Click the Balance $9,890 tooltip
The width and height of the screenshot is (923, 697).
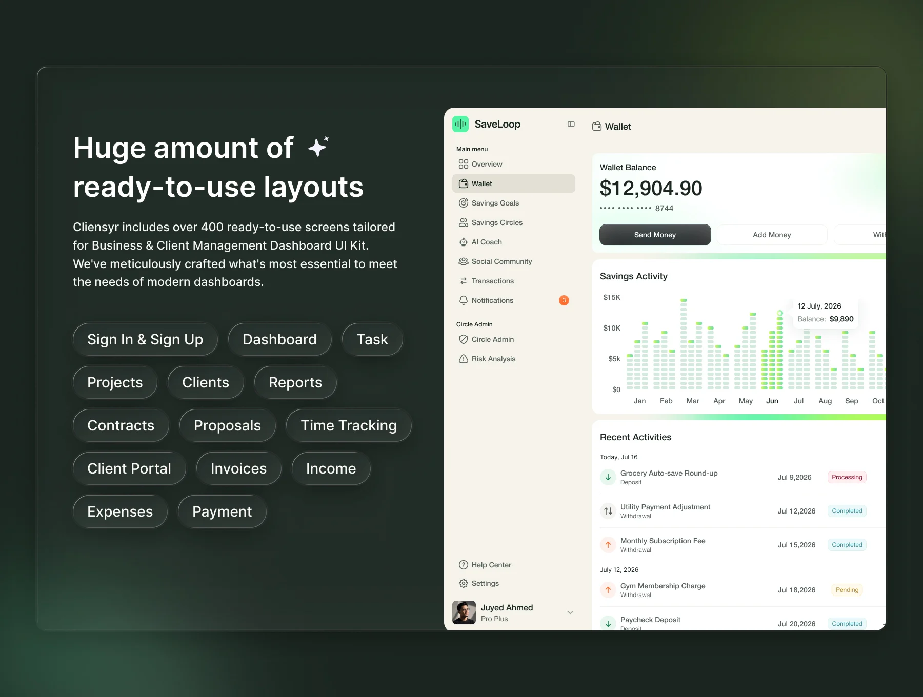826,313
